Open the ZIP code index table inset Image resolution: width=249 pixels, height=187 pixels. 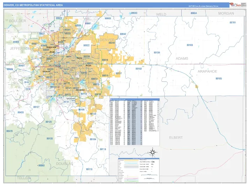pyautogui.click(x=135, y=122)
